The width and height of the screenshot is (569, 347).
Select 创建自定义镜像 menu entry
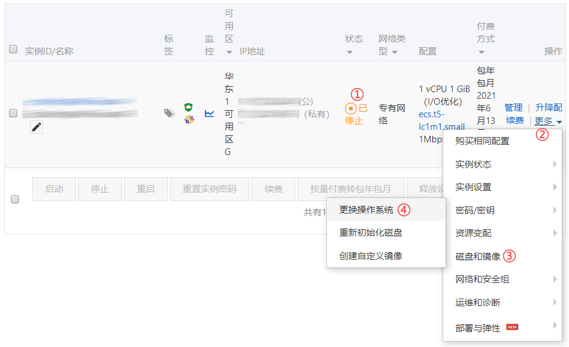(370, 255)
